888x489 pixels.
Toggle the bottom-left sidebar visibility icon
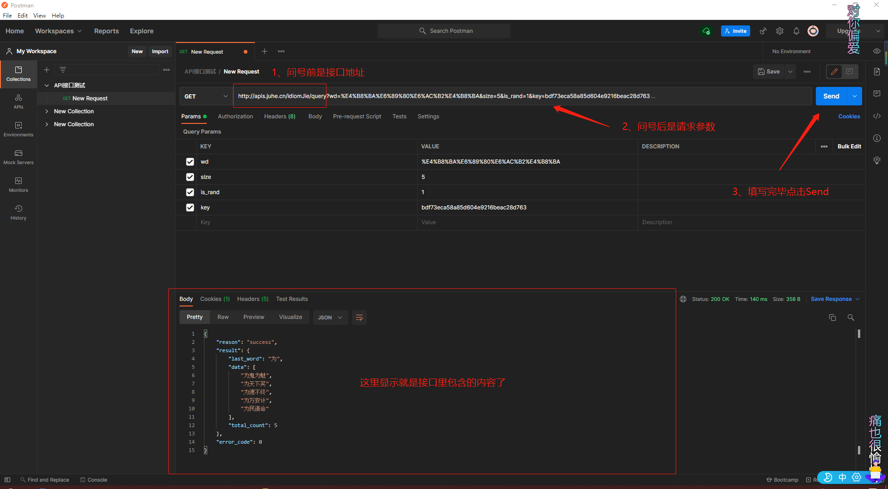click(7, 480)
